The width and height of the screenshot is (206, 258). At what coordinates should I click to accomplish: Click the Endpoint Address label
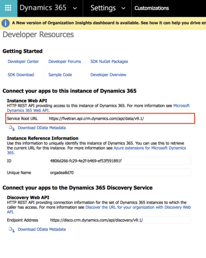23,220
